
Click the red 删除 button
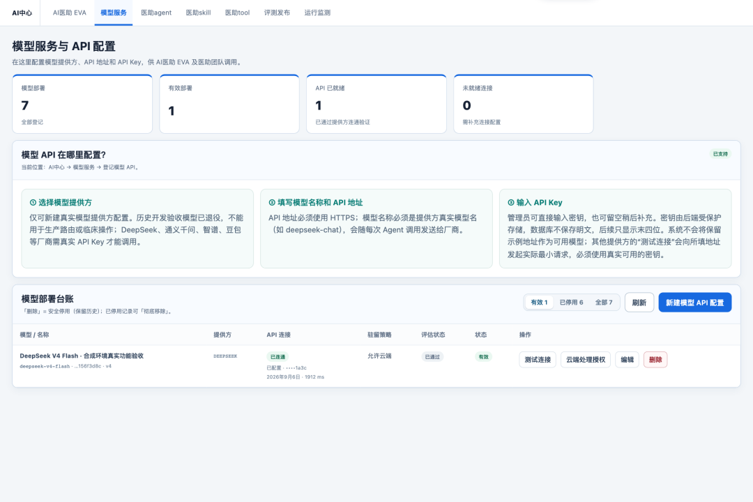pyautogui.click(x=655, y=360)
